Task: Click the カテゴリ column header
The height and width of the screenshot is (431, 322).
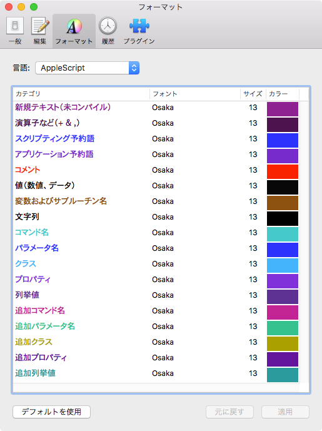Action: [81, 94]
